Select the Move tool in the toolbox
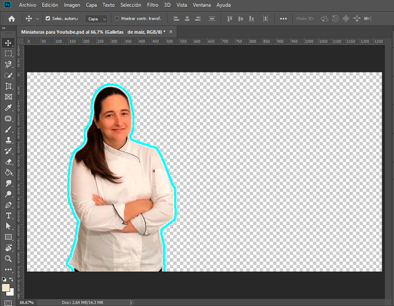Image resolution: width=394 pixels, height=306 pixels. (x=8, y=43)
